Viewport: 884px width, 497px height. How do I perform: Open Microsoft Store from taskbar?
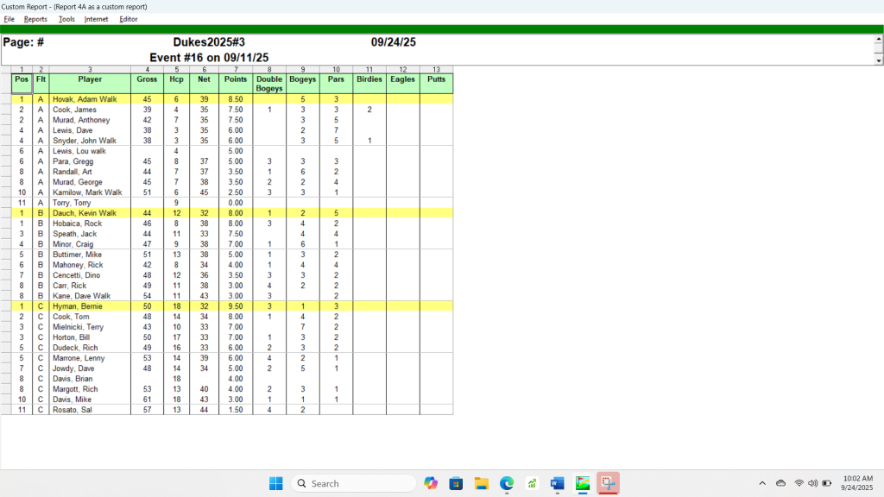[x=456, y=483]
